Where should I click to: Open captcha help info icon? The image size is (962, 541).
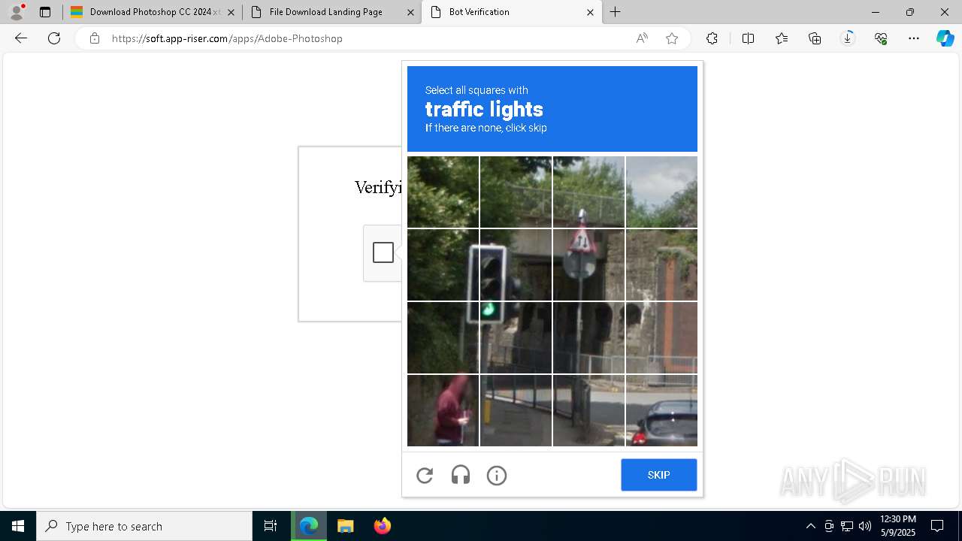coord(497,475)
